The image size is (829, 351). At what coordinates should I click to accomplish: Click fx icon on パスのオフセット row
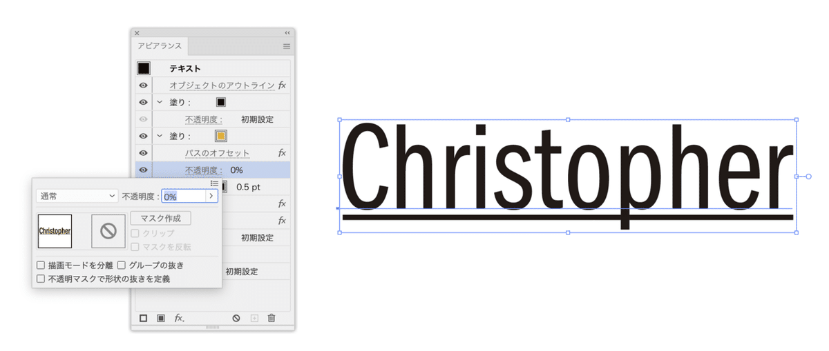(x=282, y=153)
